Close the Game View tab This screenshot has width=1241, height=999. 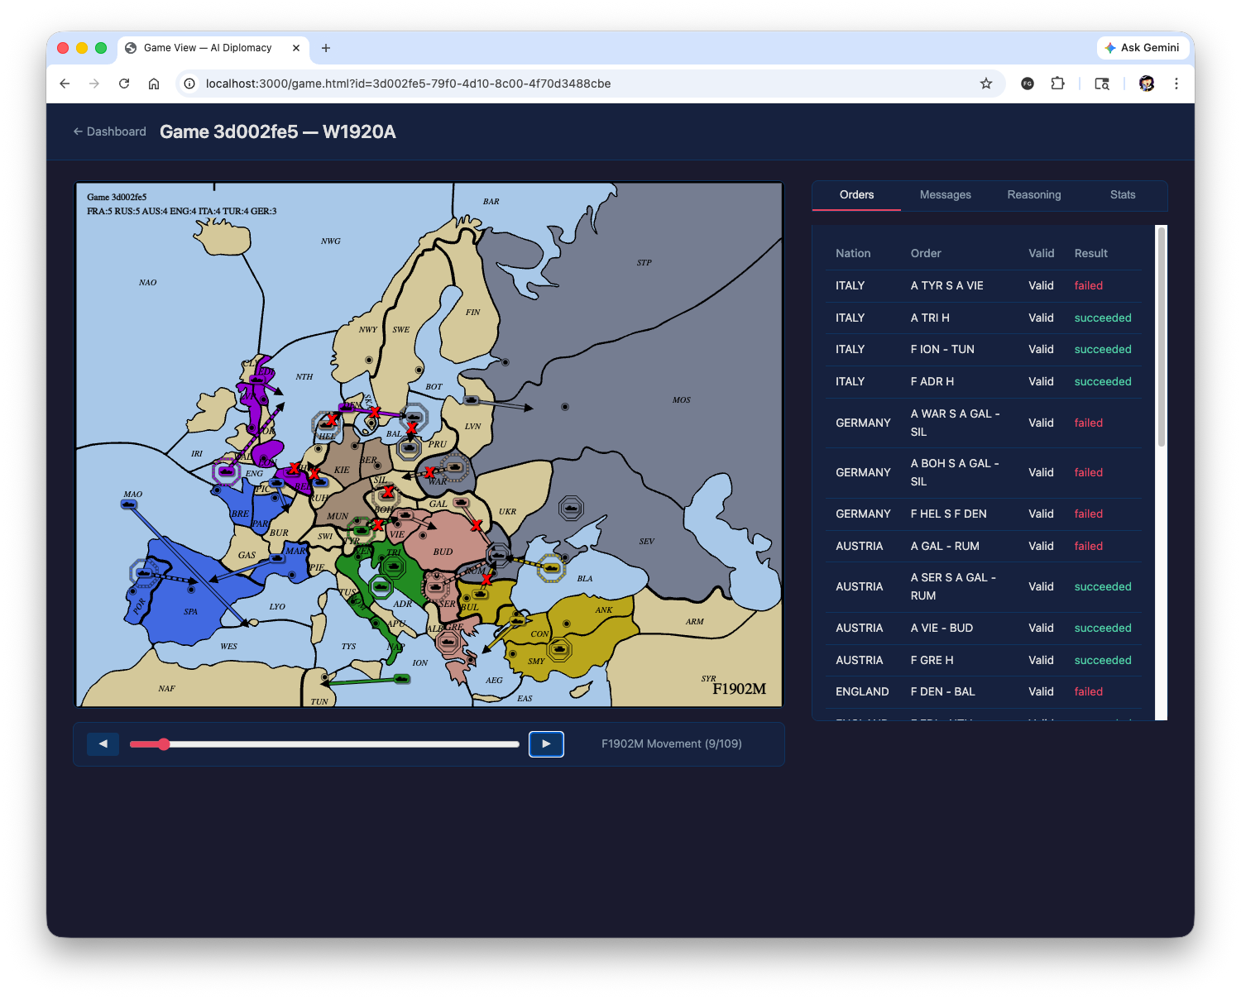click(x=296, y=48)
